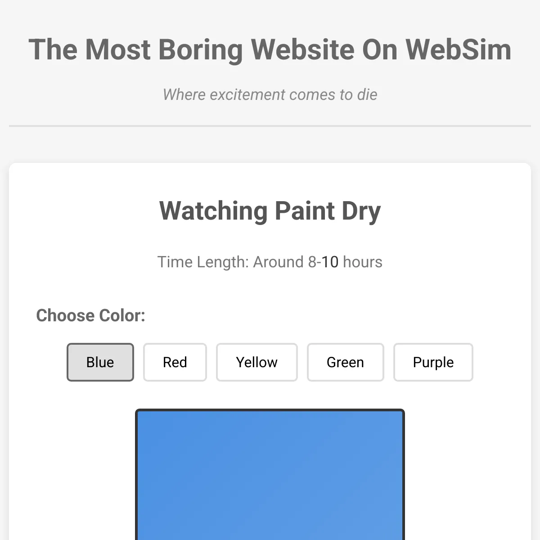The height and width of the screenshot is (540, 540).
Task: Pick the Green paint option
Action: pos(345,362)
